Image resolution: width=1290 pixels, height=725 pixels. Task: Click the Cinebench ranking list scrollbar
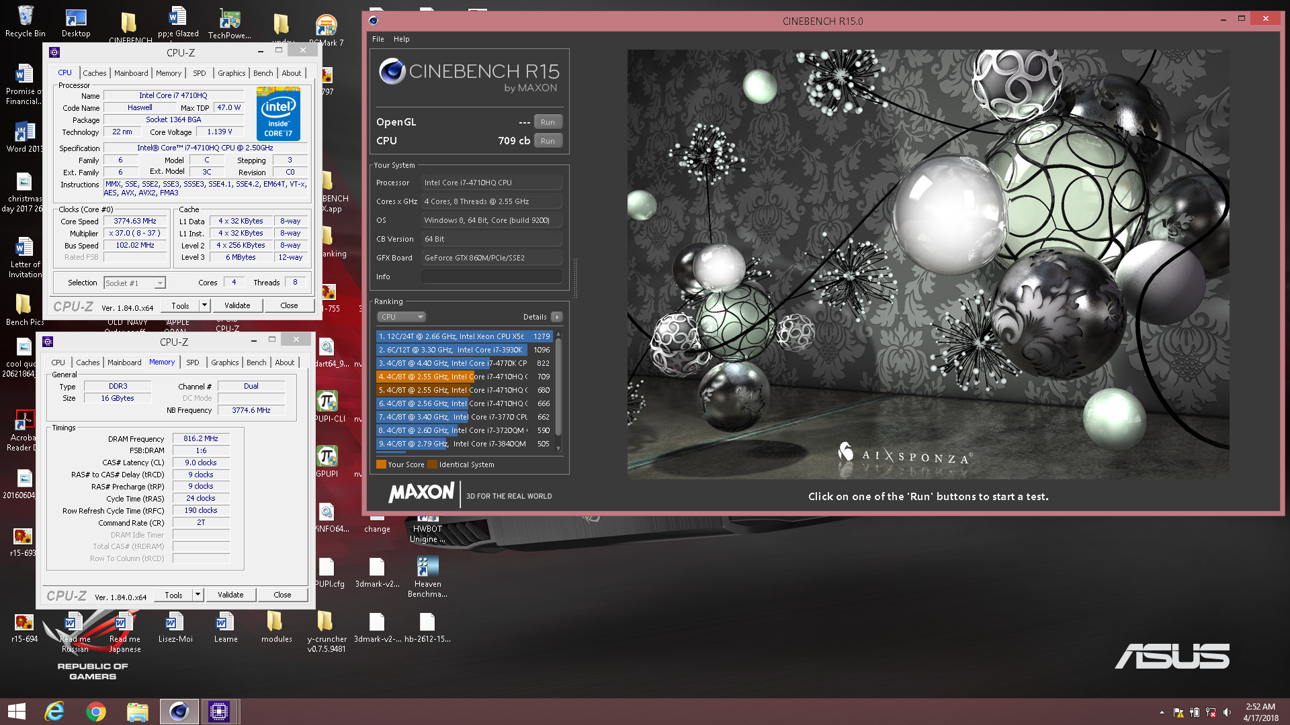click(x=558, y=391)
